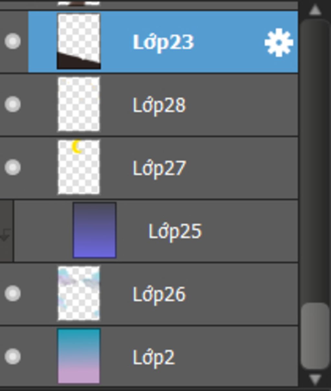Click the yellow moon thumbnail of Lớp27
This screenshot has height=391, width=331.
[79, 167]
